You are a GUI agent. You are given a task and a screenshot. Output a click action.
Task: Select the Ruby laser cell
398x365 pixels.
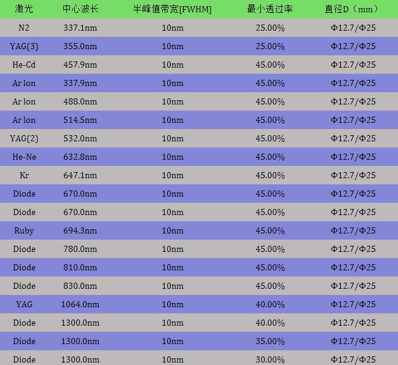click(24, 230)
